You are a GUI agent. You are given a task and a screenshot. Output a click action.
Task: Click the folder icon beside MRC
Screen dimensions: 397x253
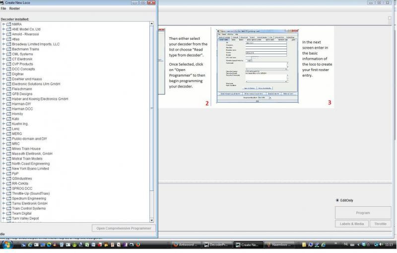pyautogui.click(x=9, y=144)
